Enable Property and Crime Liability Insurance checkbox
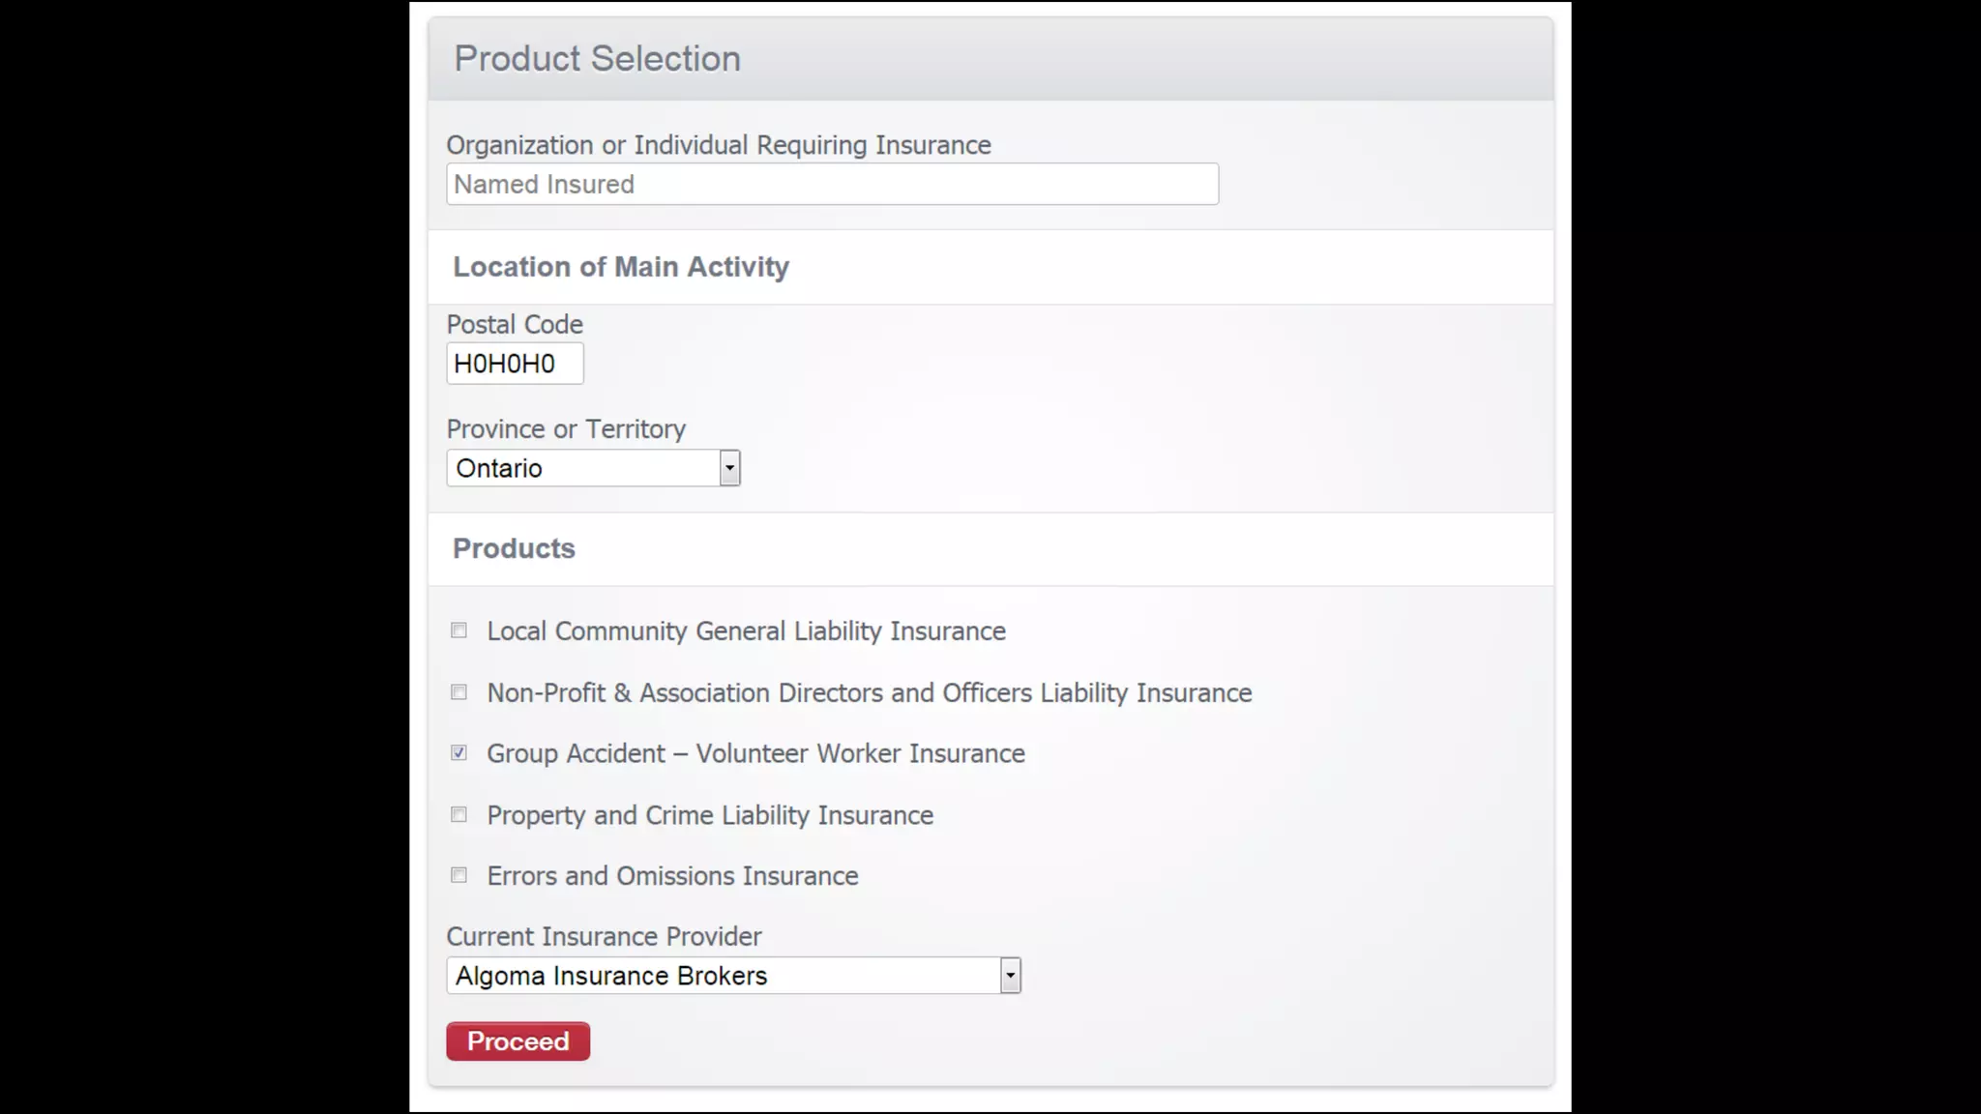The width and height of the screenshot is (1981, 1114). (x=458, y=814)
